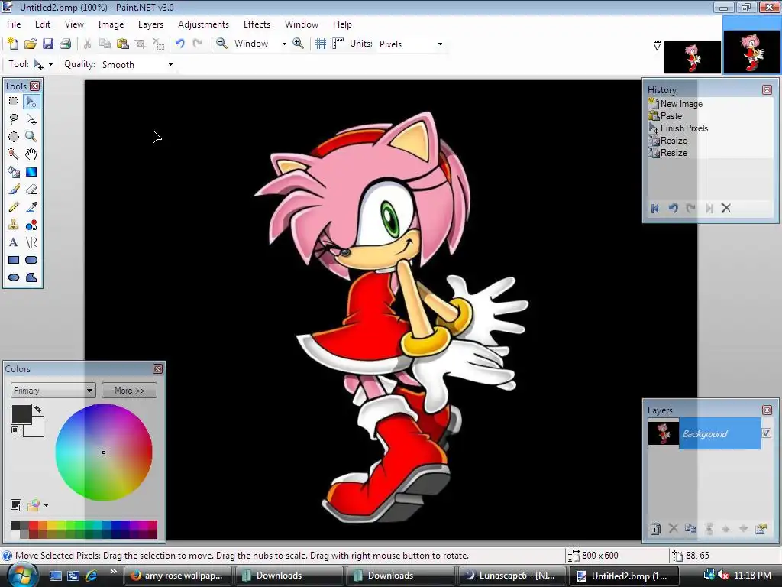Open layer properties in Layers panel

click(761, 529)
